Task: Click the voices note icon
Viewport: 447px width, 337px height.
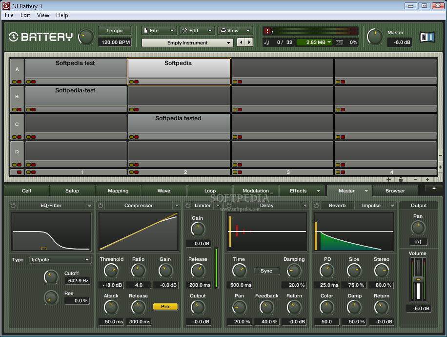Action: [266, 42]
